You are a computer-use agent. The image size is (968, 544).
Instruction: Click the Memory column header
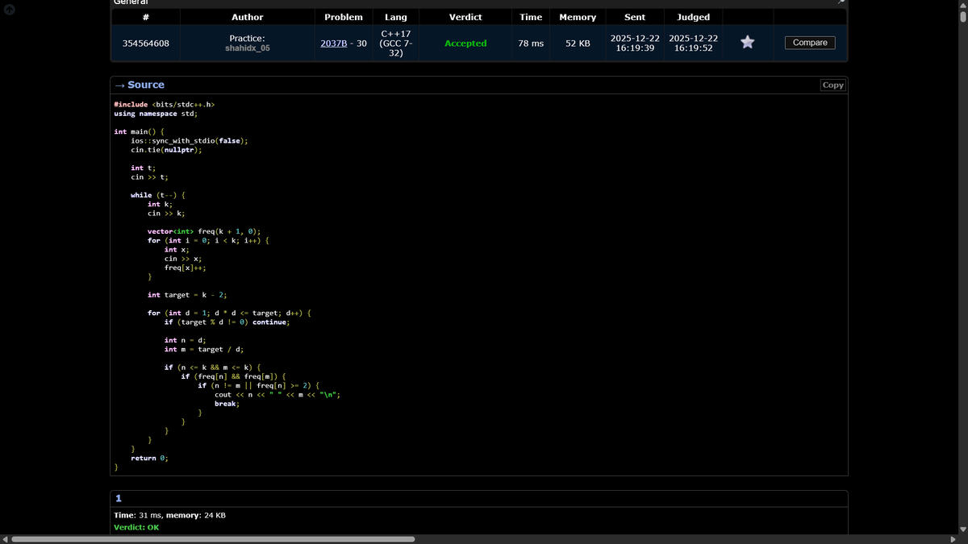[577, 17]
